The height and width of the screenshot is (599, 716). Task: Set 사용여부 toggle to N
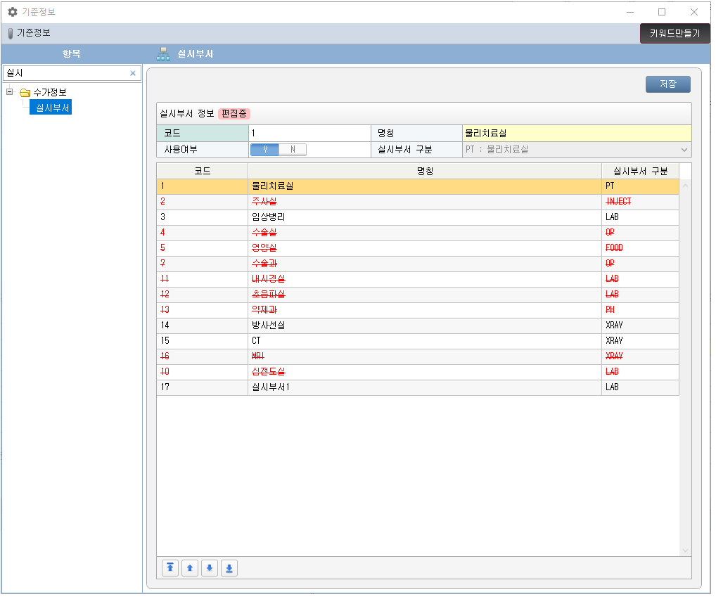pos(293,149)
